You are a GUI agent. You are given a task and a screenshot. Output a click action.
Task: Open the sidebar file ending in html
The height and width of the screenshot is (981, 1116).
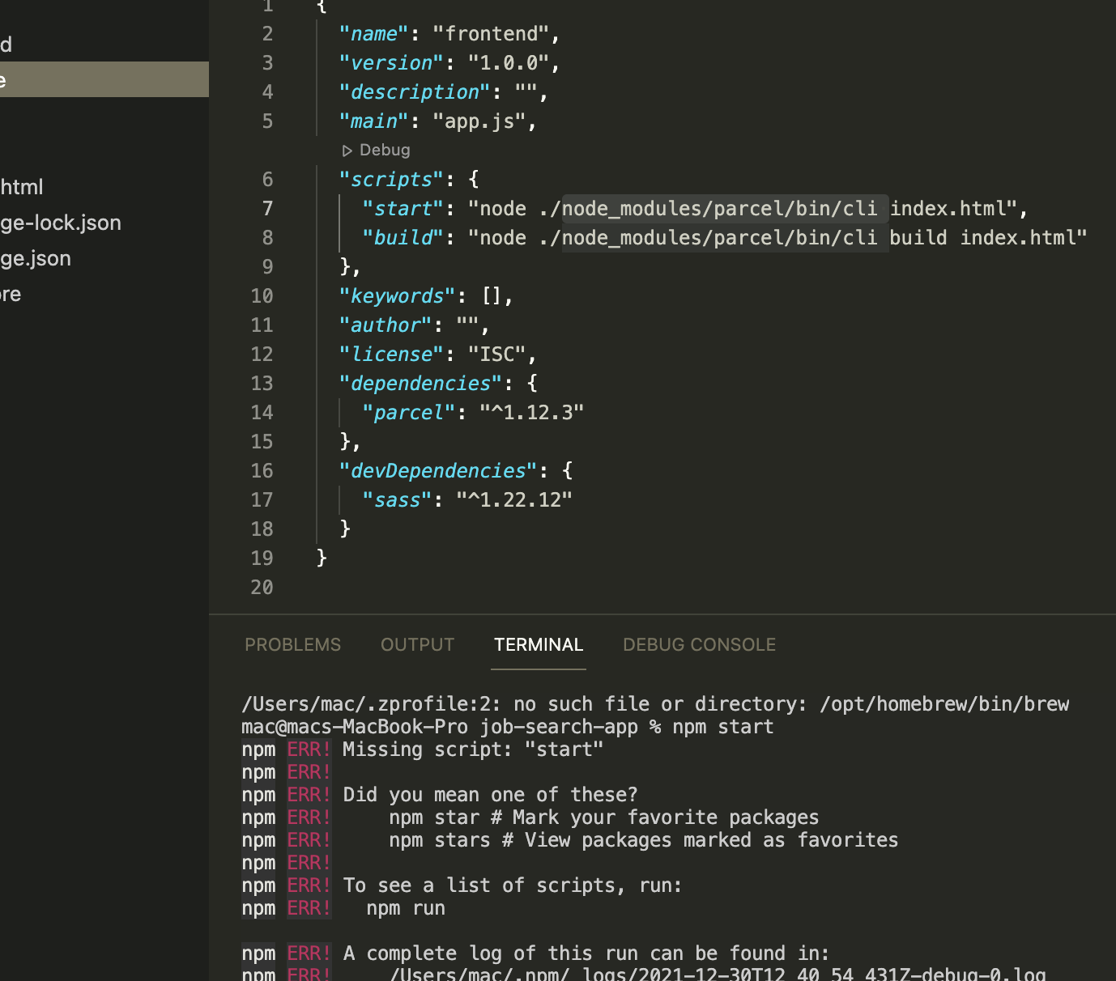coord(22,187)
